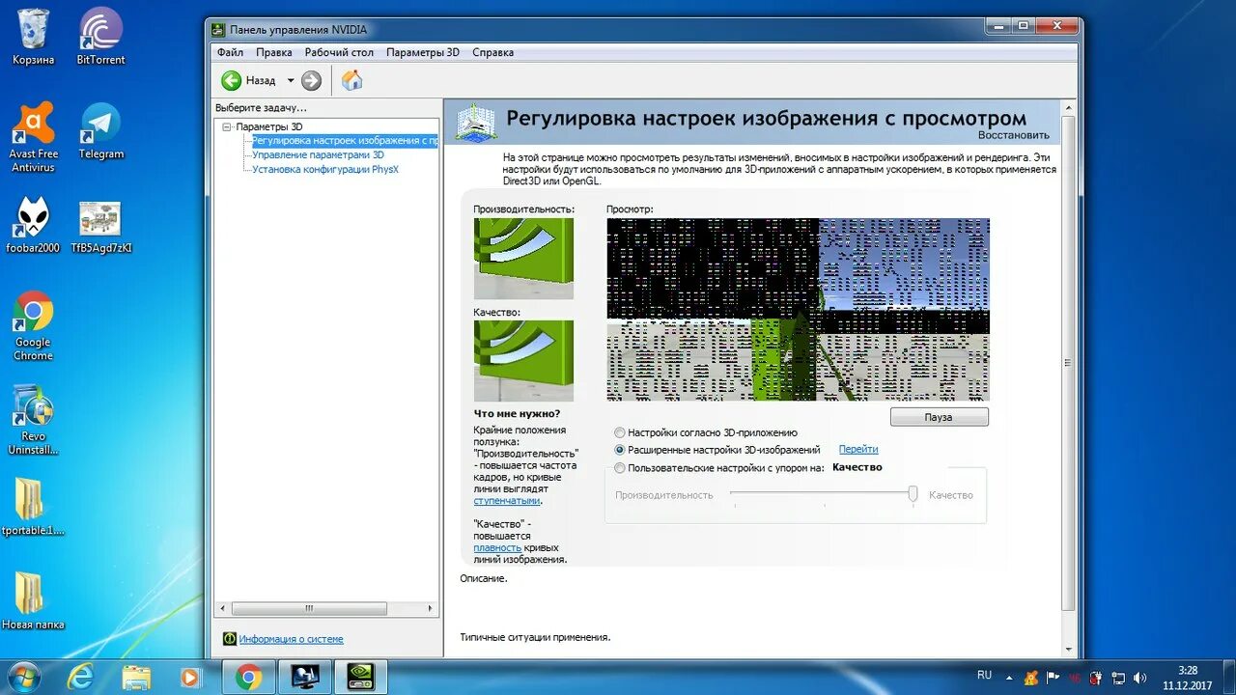The width and height of the screenshot is (1236, 695).
Task: Click the system information icon
Action: pos(229,638)
